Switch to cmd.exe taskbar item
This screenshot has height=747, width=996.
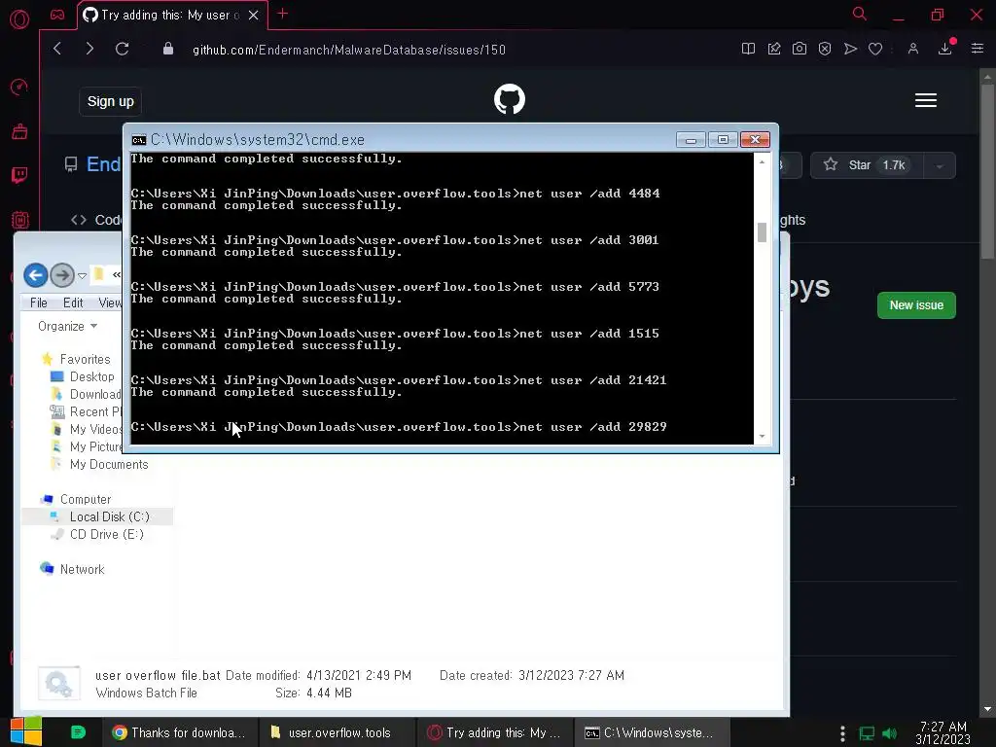pos(652,732)
